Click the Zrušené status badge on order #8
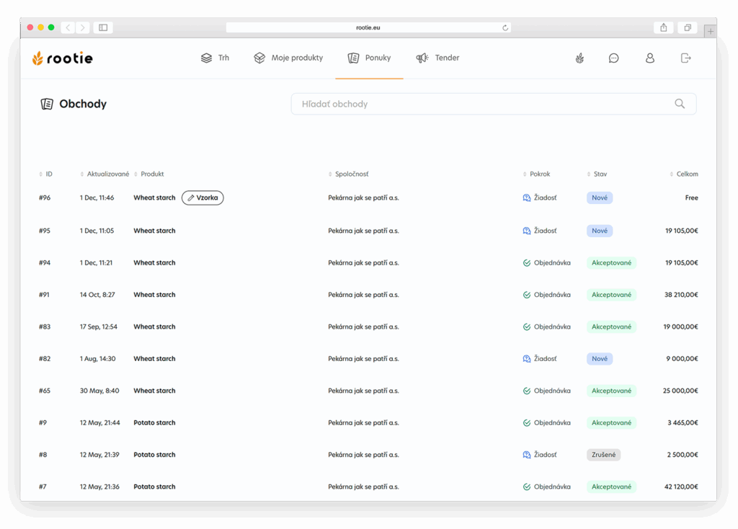 (603, 455)
